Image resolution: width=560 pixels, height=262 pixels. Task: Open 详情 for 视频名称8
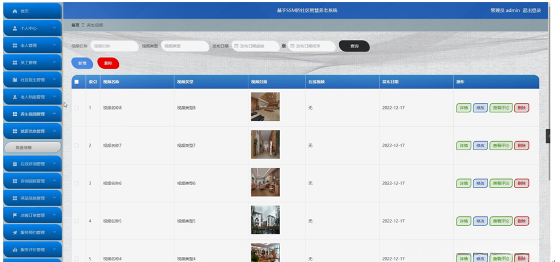[464, 108]
